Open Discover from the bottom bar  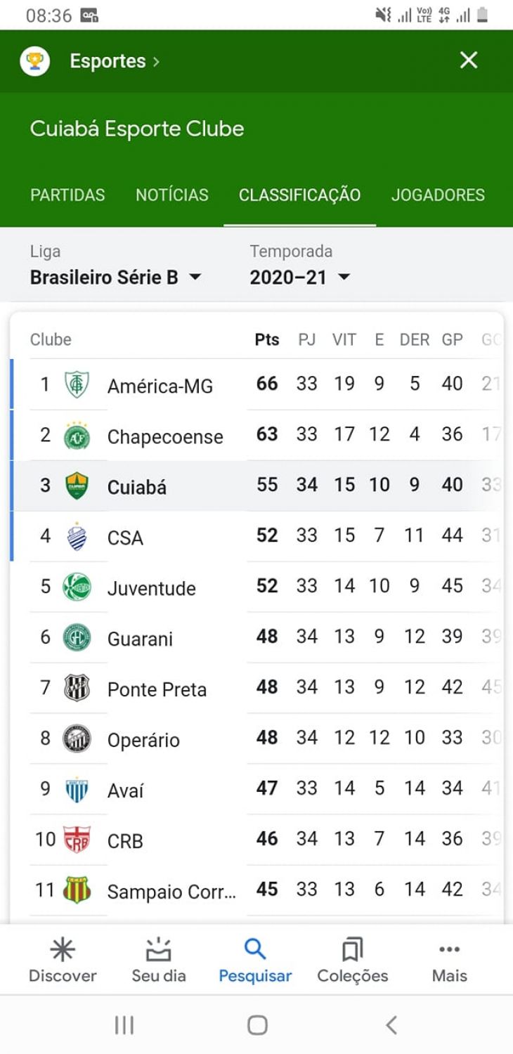point(63,961)
